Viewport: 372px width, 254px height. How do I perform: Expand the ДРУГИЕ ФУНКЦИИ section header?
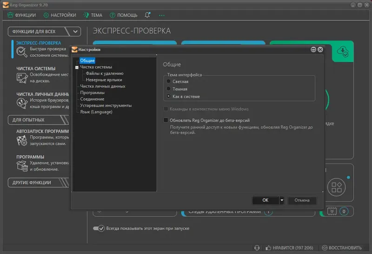click(39, 182)
